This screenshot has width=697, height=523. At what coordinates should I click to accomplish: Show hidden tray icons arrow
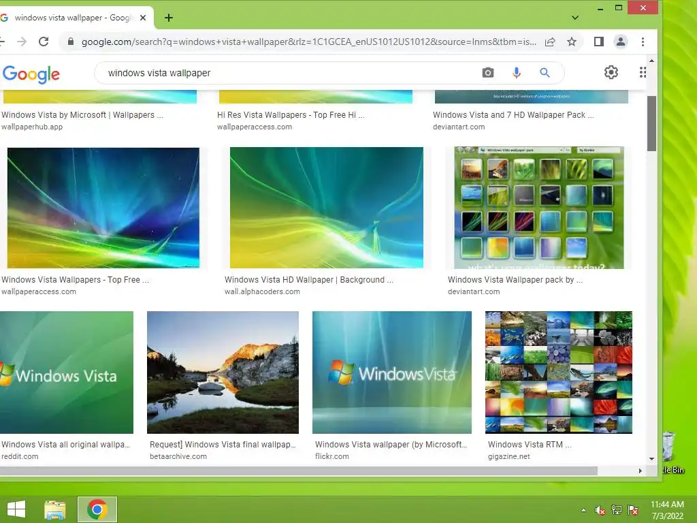pyautogui.click(x=583, y=510)
